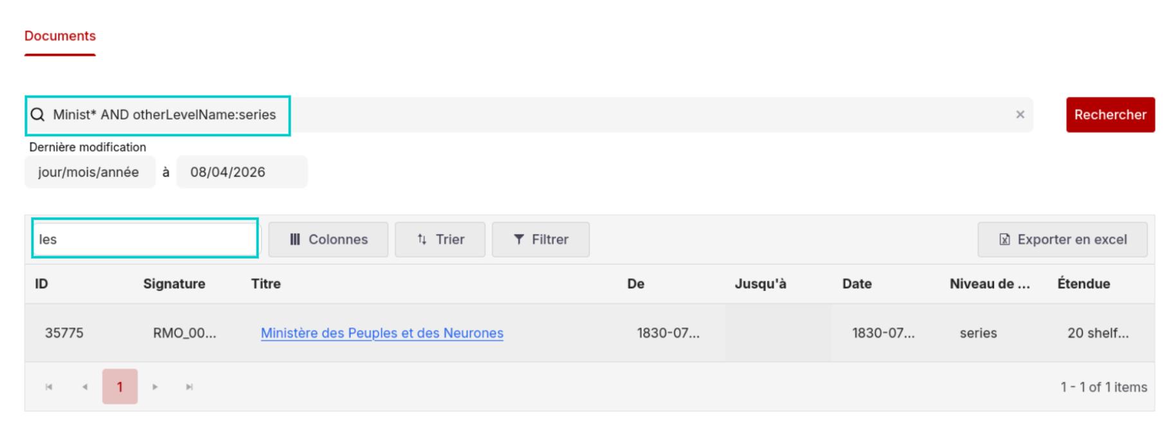Viewport: 1171px width, 429px height.
Task: Click the end date 08/04/2026 field
Action: [x=241, y=172]
